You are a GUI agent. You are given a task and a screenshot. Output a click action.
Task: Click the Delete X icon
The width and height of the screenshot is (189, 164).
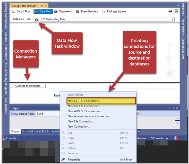63,148
